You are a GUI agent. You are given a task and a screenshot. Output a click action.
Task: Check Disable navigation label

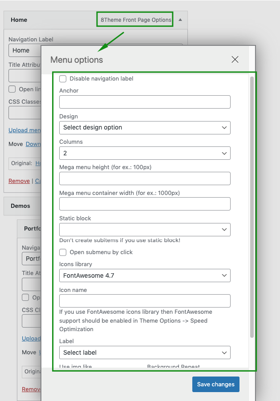(x=63, y=78)
